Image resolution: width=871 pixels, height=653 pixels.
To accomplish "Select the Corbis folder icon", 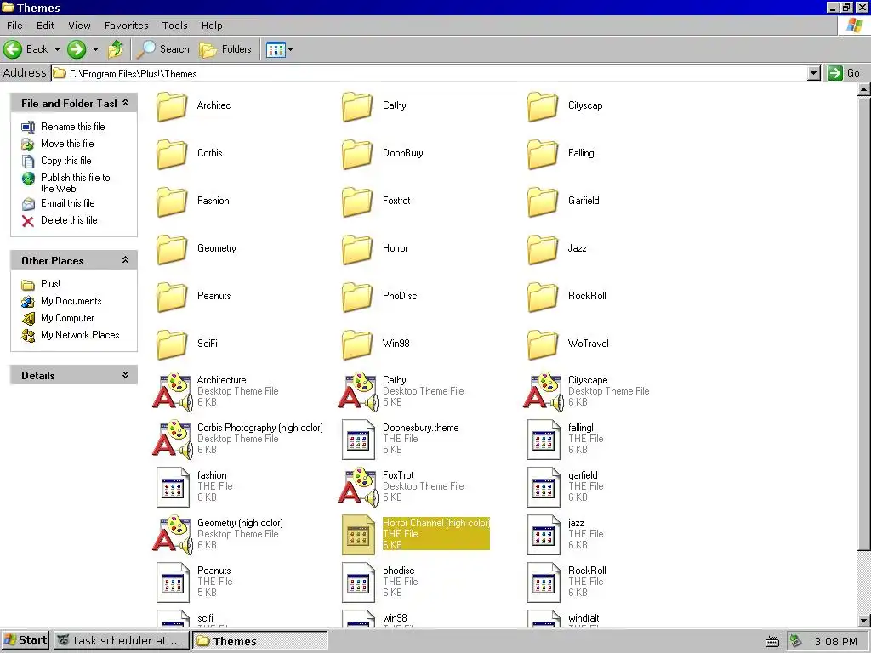I will click(x=172, y=155).
